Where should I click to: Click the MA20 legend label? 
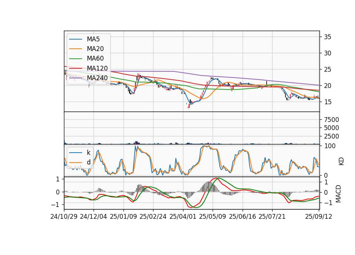pos(95,49)
